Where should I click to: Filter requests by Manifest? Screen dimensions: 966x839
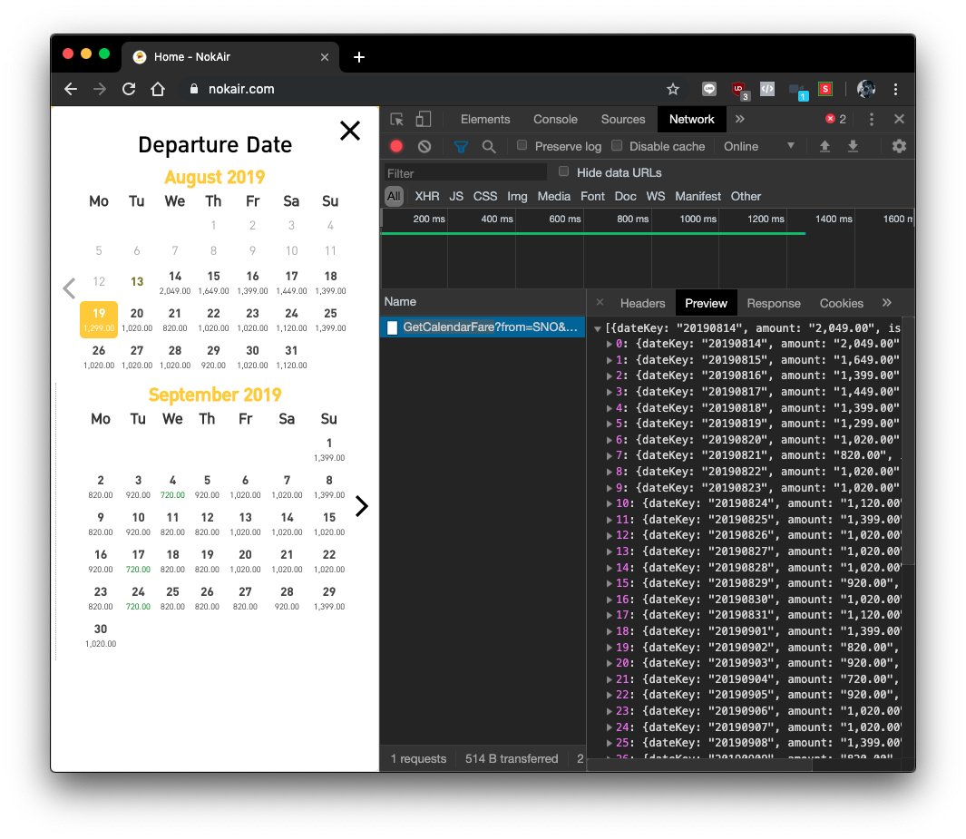click(698, 197)
